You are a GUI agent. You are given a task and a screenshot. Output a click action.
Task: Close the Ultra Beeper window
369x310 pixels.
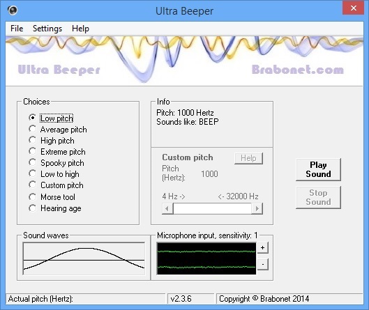[x=353, y=8]
